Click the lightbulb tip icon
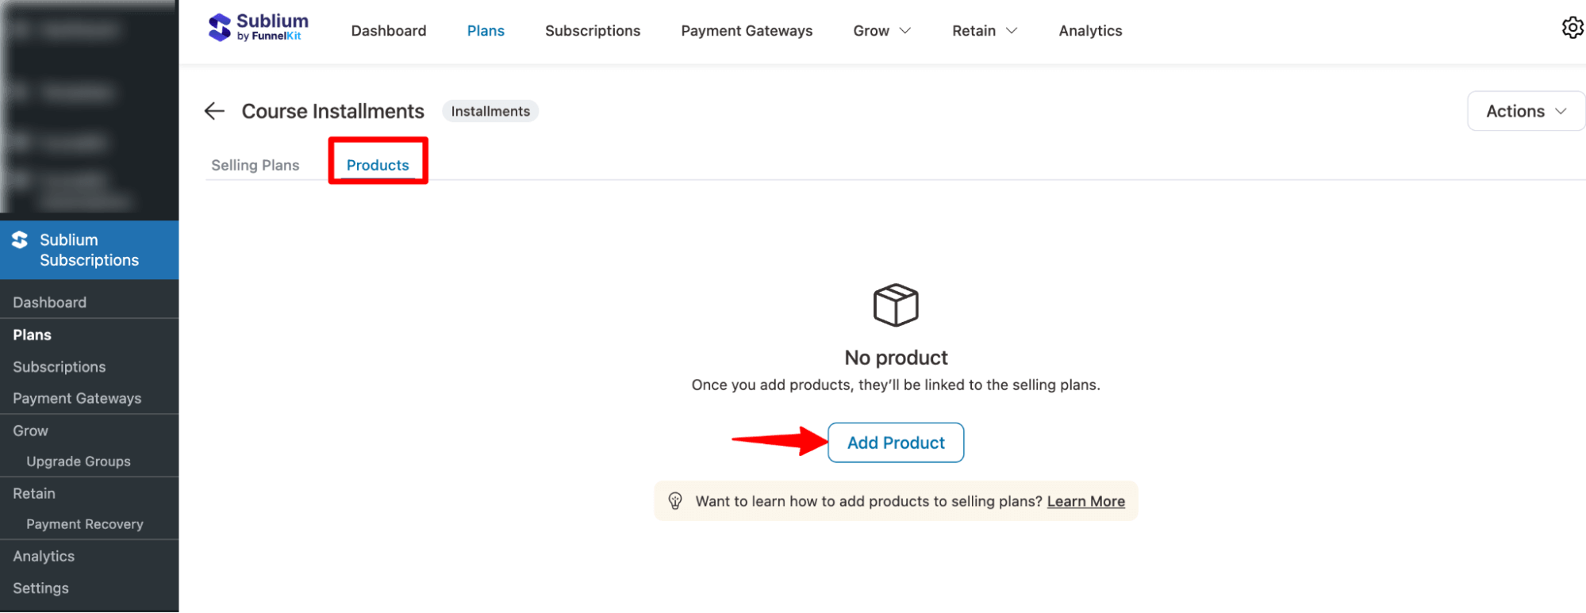Viewport: 1586px width, 613px height. 676,500
